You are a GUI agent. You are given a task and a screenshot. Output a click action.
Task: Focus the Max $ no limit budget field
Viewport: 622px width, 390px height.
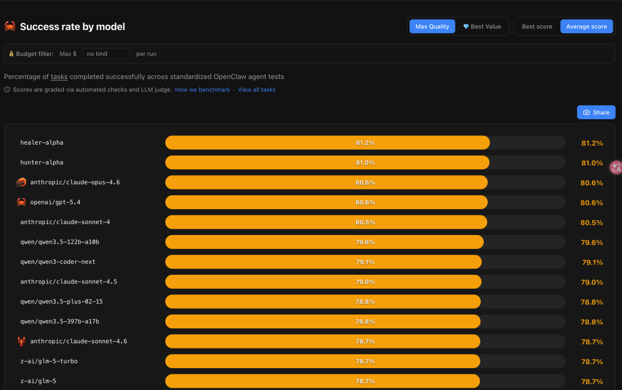pos(107,54)
